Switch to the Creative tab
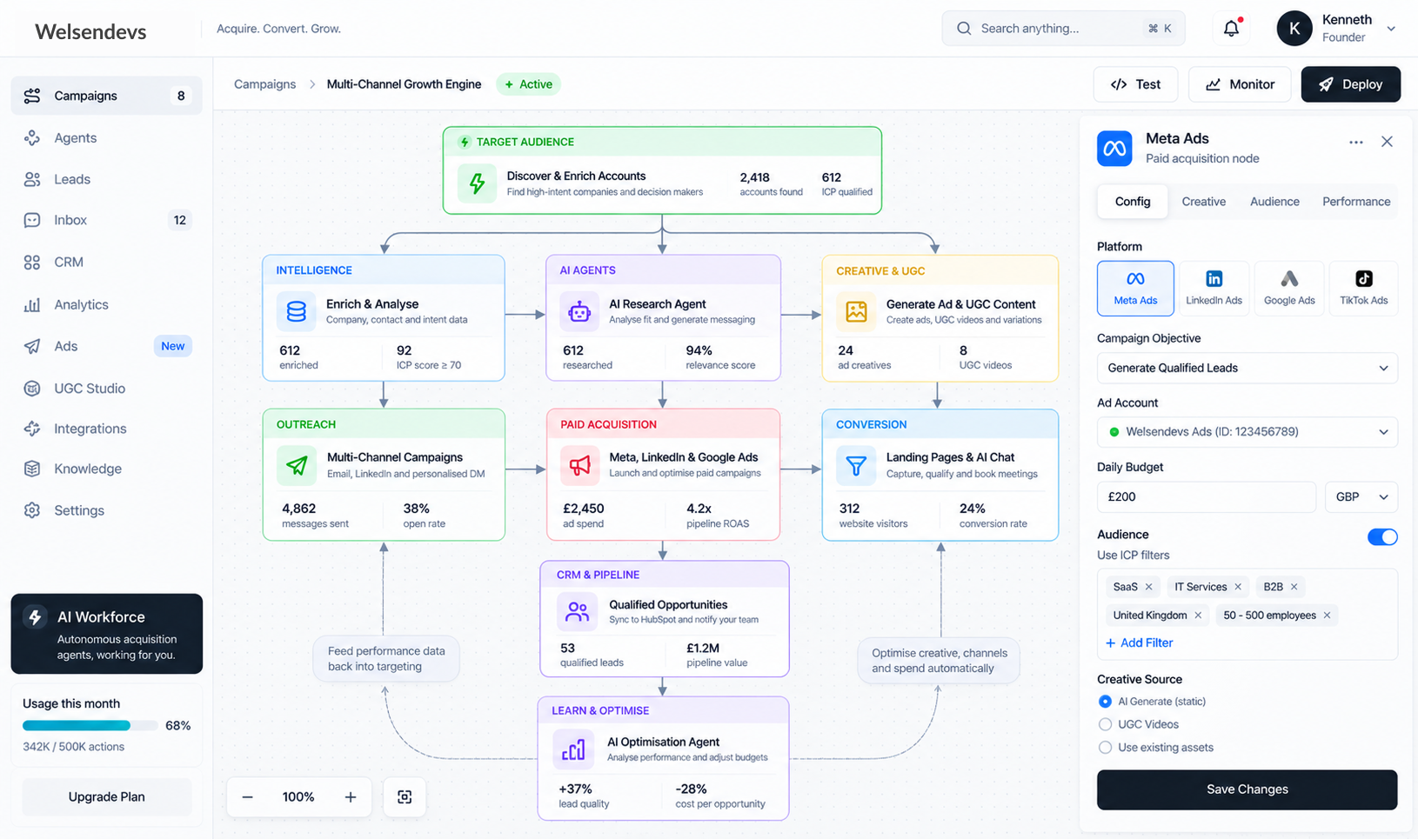 1203,202
